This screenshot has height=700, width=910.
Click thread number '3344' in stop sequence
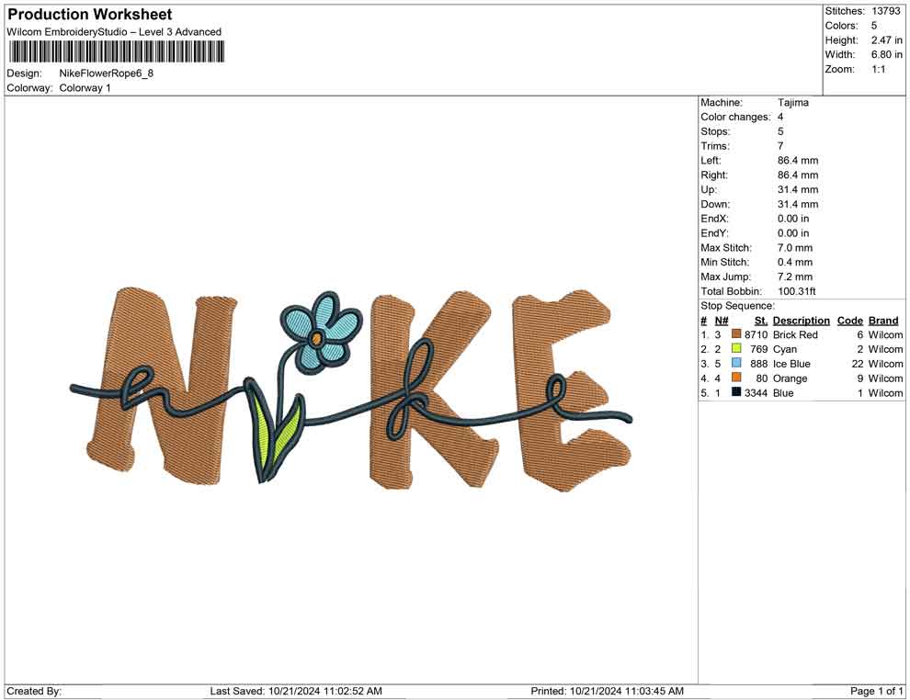(x=756, y=392)
